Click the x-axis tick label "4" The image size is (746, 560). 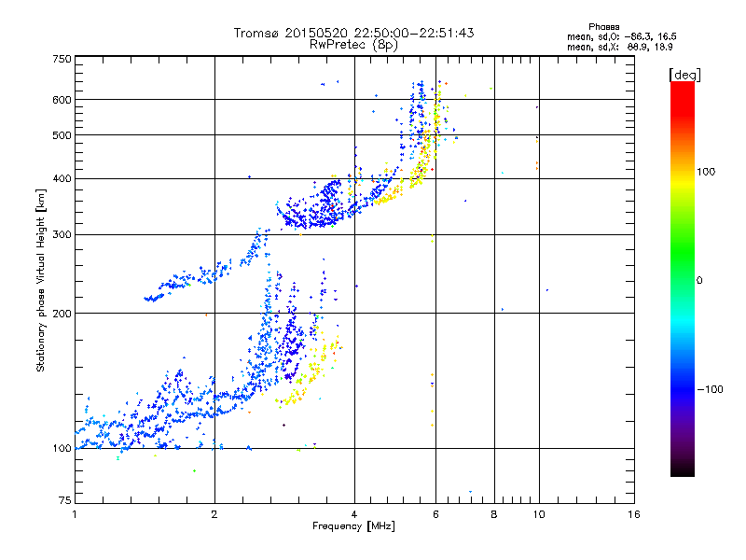tap(354, 514)
